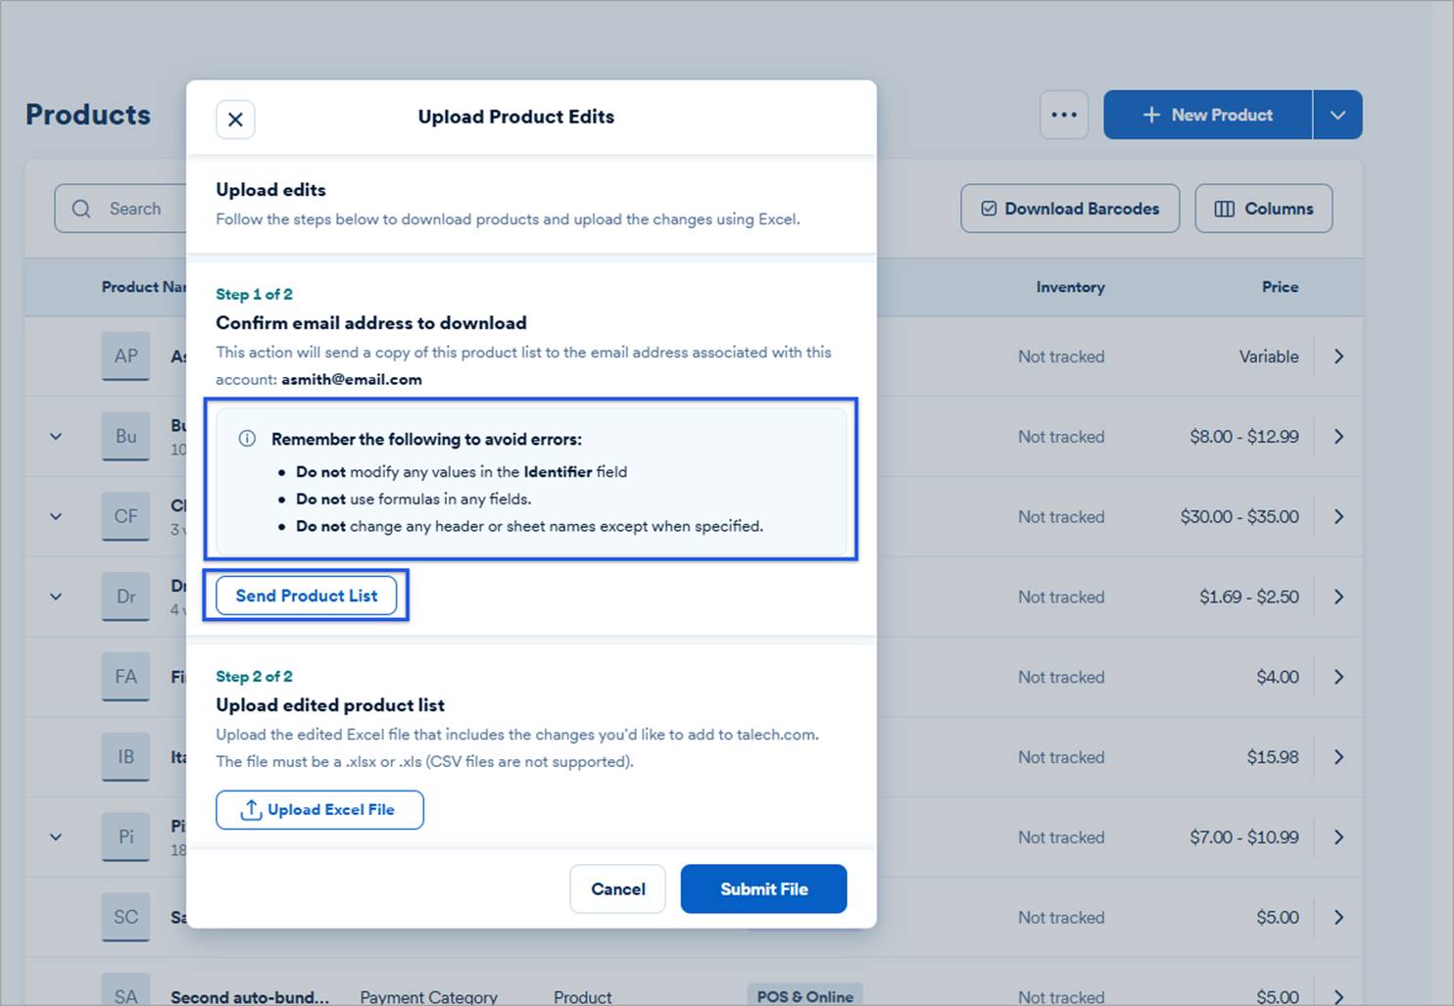Viewport: 1454px width, 1006px height.
Task: Expand the New Product dropdown arrow
Action: (x=1337, y=115)
